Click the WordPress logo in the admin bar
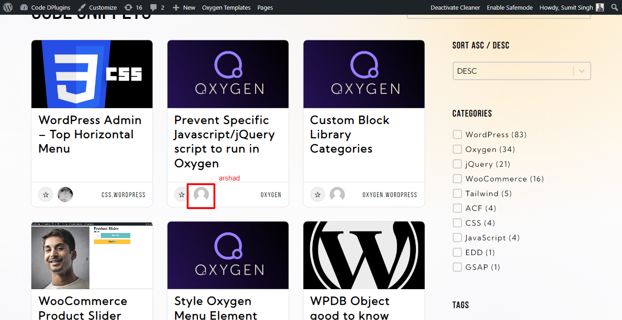This screenshot has width=622, height=320. tap(7, 7)
